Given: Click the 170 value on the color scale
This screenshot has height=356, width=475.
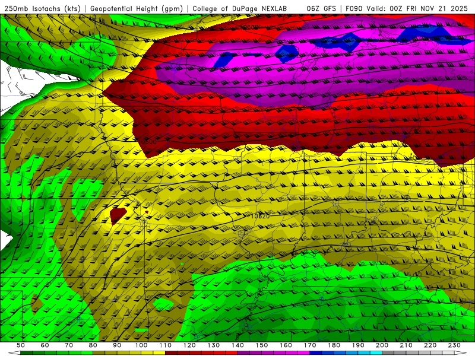Looking at the screenshot, I should coord(310,345).
